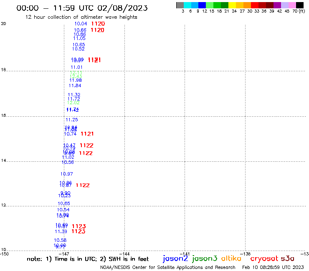This screenshot has width=309, height=271.
Task: Click the cyan swatch in the color scale
Action: point(187,5)
